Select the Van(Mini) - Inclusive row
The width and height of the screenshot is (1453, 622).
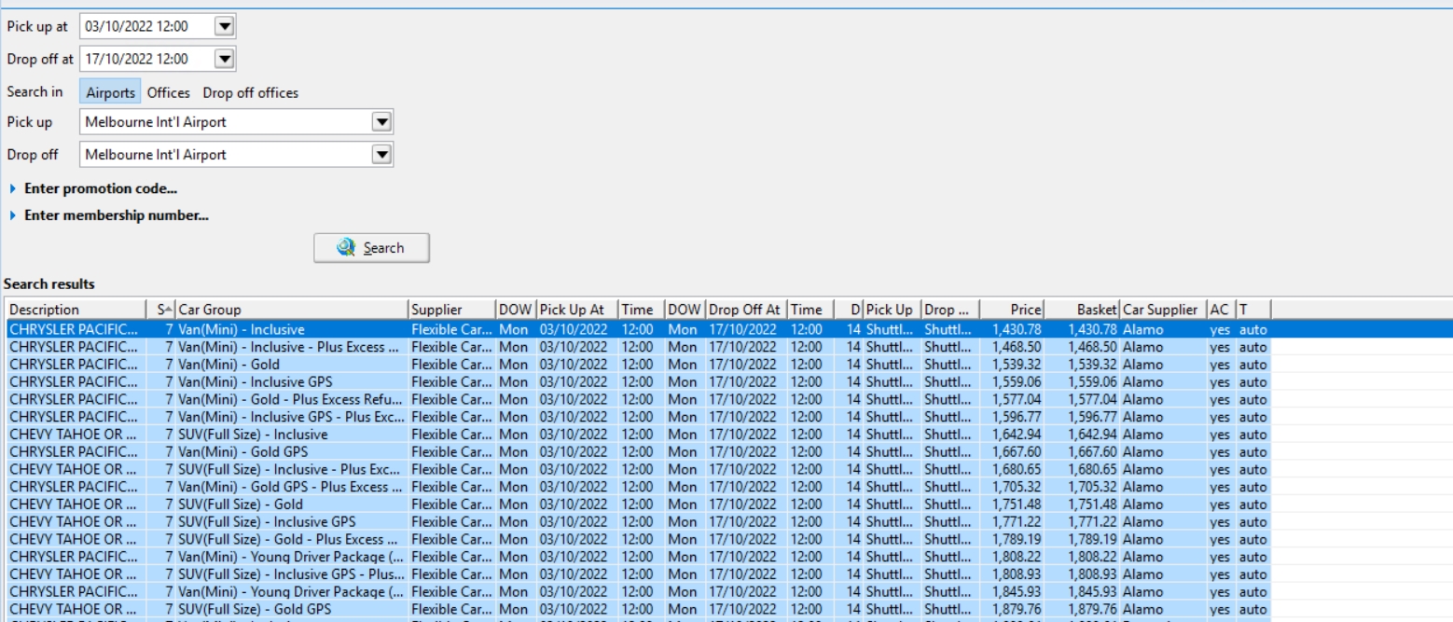tap(729, 329)
